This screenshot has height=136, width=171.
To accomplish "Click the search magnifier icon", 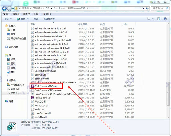I will [167, 8].
